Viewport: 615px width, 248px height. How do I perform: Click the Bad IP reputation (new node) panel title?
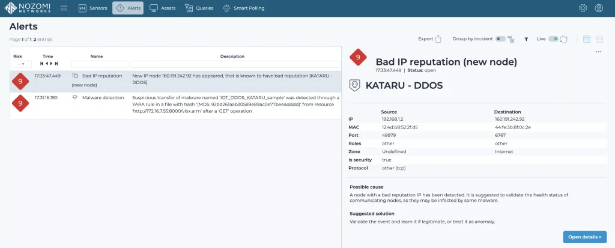point(446,62)
